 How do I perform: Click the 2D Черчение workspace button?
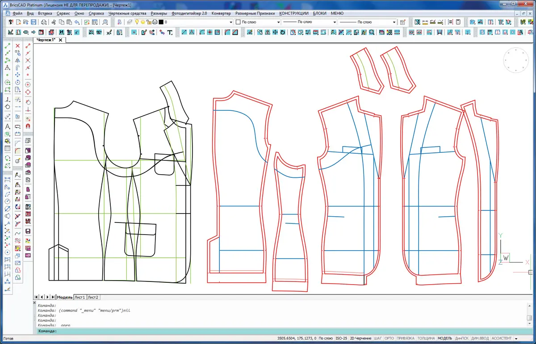pos(360,338)
